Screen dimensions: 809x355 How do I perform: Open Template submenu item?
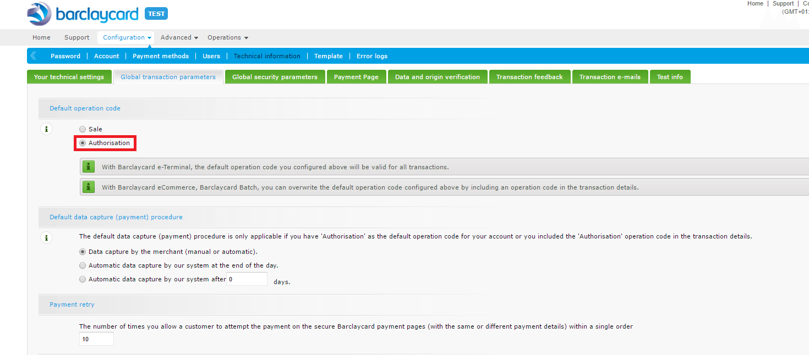(x=329, y=56)
